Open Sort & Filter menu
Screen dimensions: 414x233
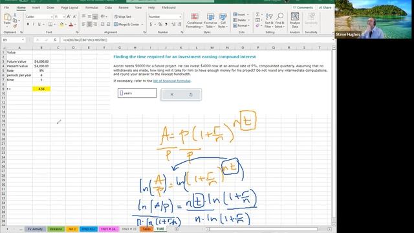pyautogui.click(x=269, y=21)
